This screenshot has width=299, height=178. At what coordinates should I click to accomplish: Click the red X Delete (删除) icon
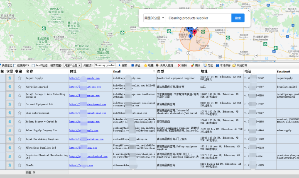click(179, 65)
